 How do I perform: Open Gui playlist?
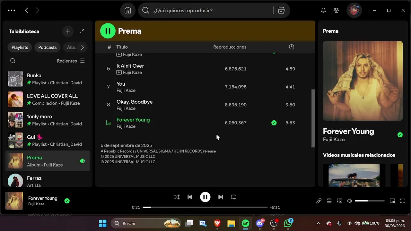pyautogui.click(x=48, y=141)
